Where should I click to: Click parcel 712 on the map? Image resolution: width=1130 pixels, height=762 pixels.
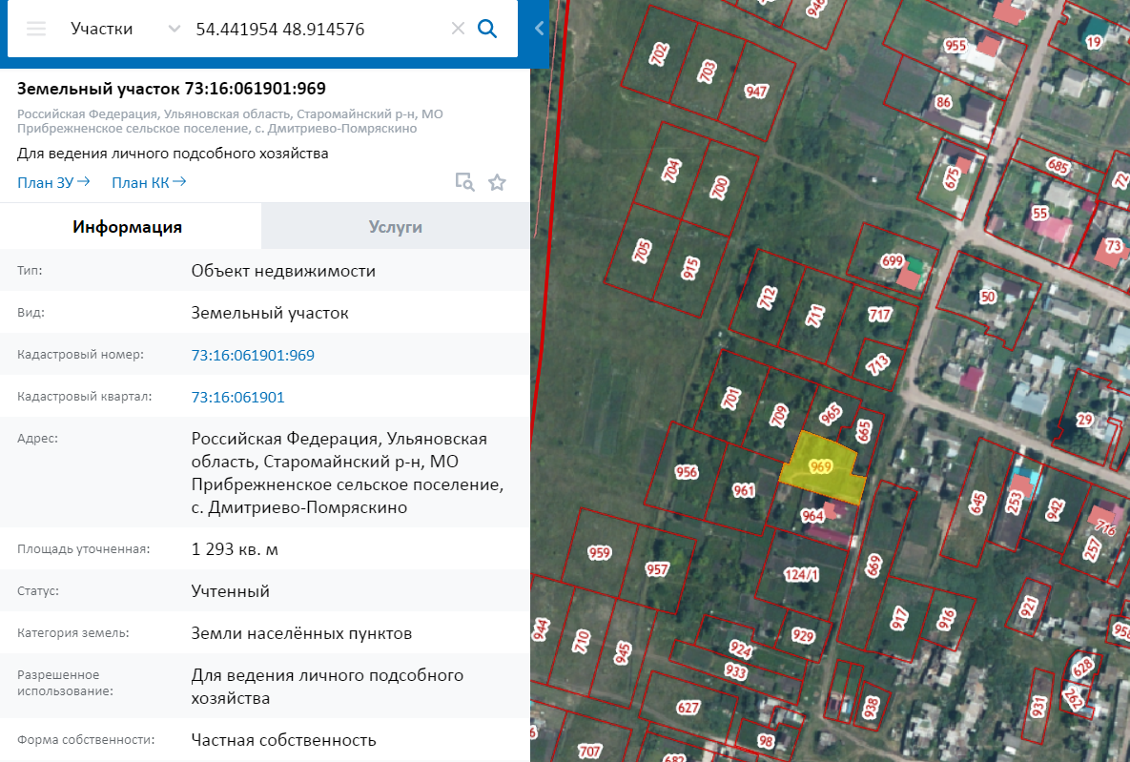coord(768,298)
